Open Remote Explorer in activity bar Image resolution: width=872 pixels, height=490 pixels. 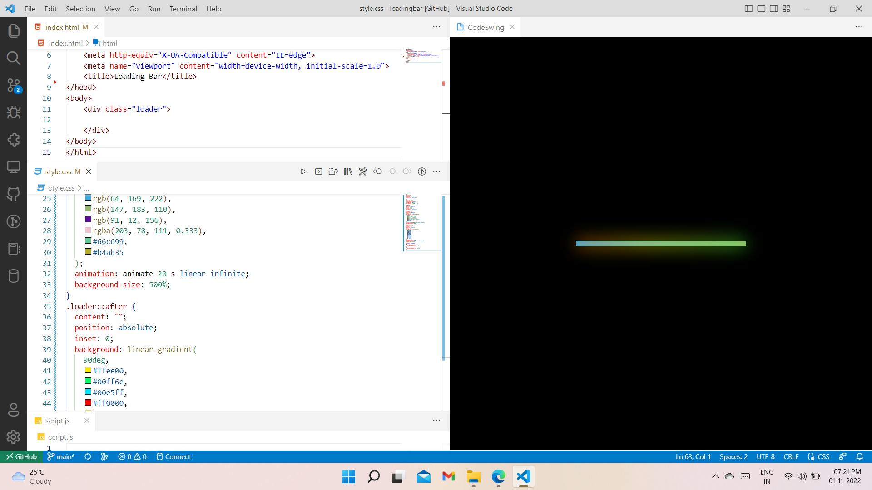point(14,167)
